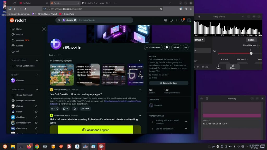Open the r/Bazzite community overflow menu
This screenshot has height=150, width=267.
[186, 47]
